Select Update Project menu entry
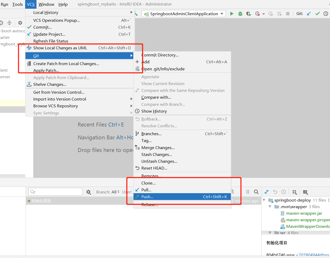The width and height of the screenshot is (330, 258). 80,34
